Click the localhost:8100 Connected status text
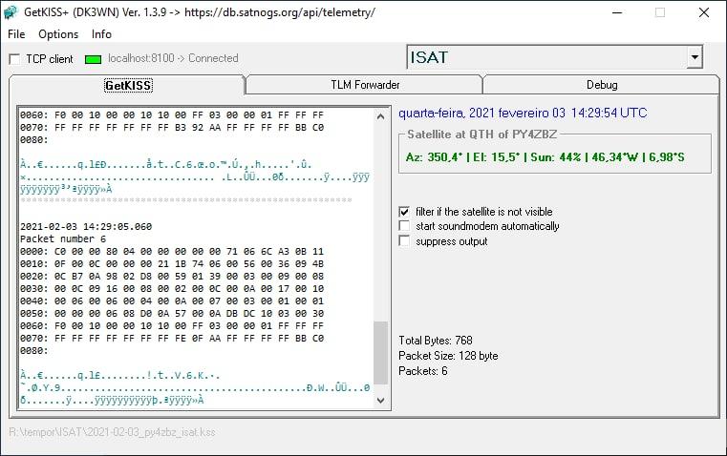Image resolution: width=727 pixels, height=456 pixels. pyautogui.click(x=173, y=58)
